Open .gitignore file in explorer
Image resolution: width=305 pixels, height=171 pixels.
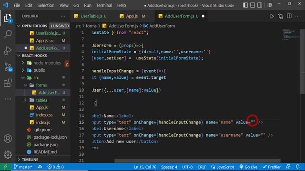(x=42, y=130)
